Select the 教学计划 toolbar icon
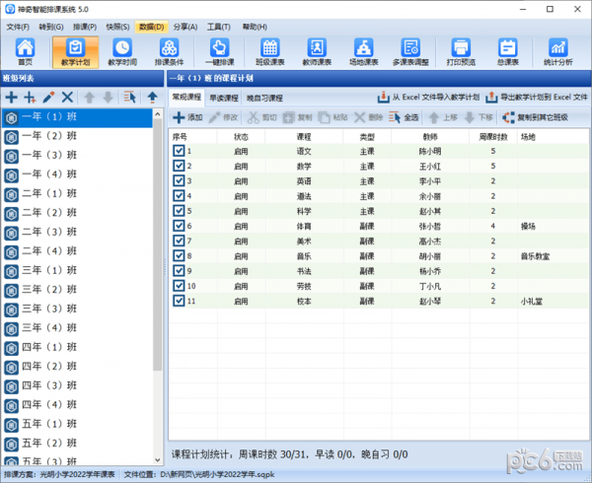592x483 pixels. click(76, 52)
